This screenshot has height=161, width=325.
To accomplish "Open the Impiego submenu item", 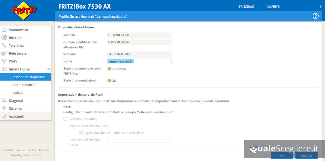I will tap(17, 93).
